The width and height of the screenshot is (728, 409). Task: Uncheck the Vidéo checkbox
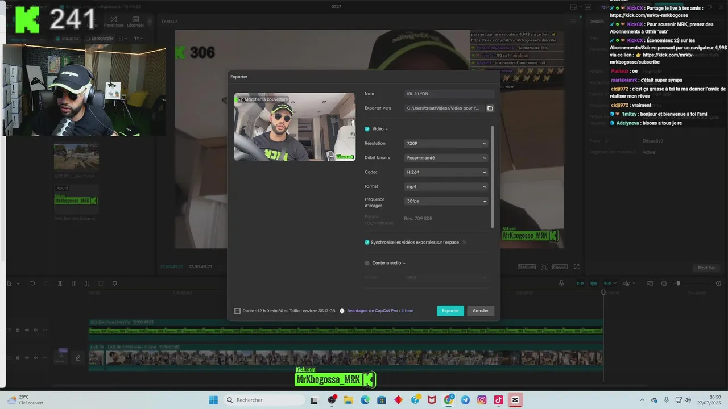point(367,129)
